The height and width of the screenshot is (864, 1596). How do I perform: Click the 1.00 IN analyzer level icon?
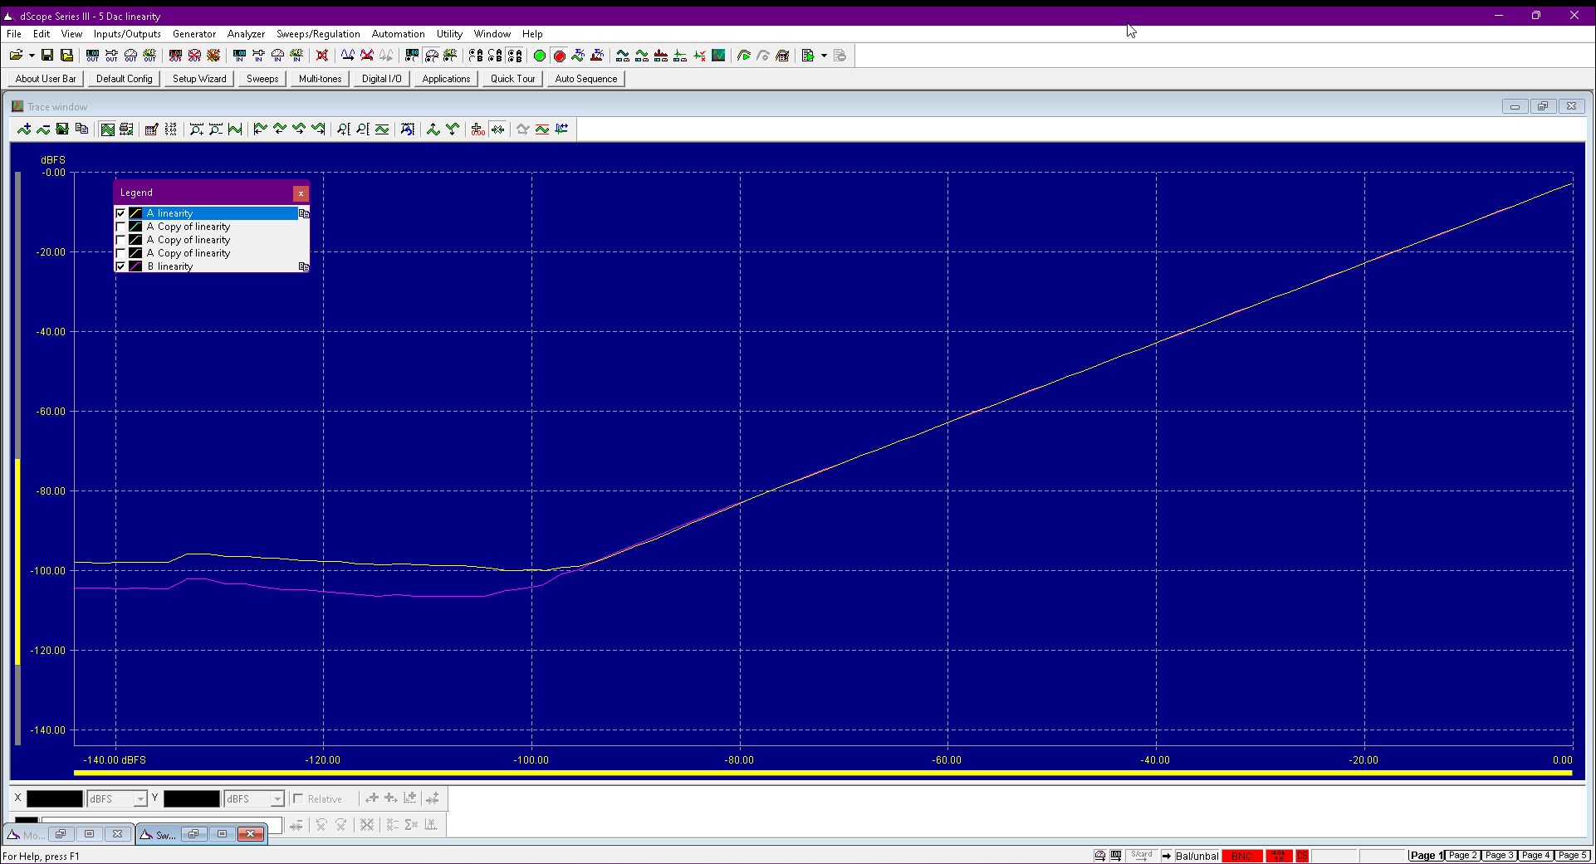tap(239, 56)
